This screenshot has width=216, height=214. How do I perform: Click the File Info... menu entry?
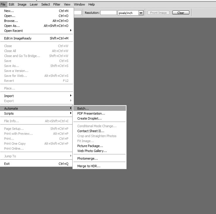coord(36,121)
